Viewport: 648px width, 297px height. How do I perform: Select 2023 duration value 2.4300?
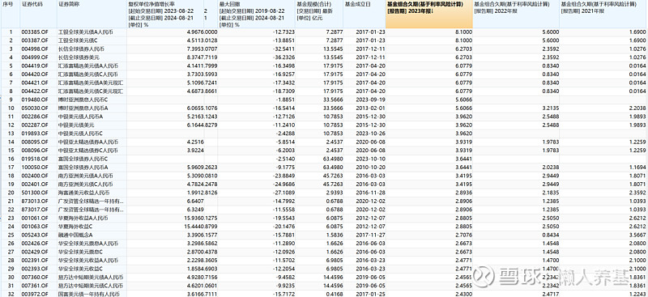pyautogui.click(x=463, y=294)
